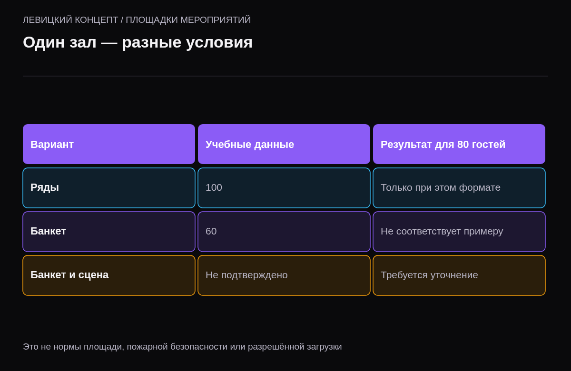Click the 'Учебные данные' column header

coord(284,144)
